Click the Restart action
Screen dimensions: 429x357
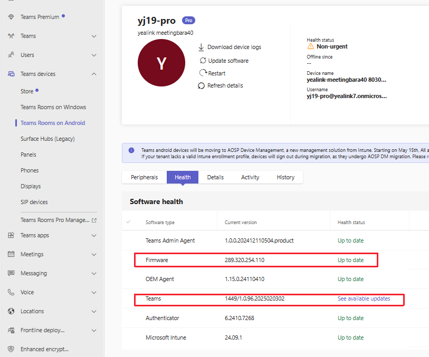217,73
